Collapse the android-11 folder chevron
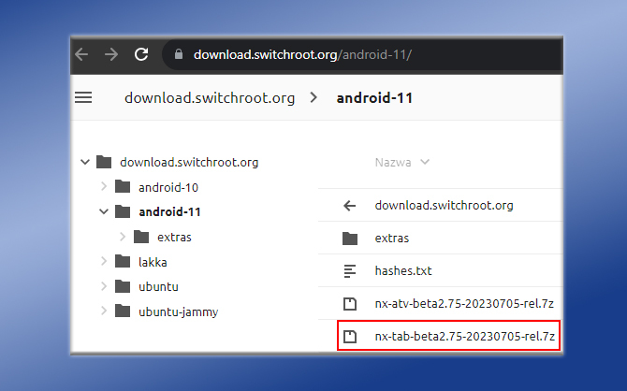The height and width of the screenshot is (391, 627). (104, 212)
